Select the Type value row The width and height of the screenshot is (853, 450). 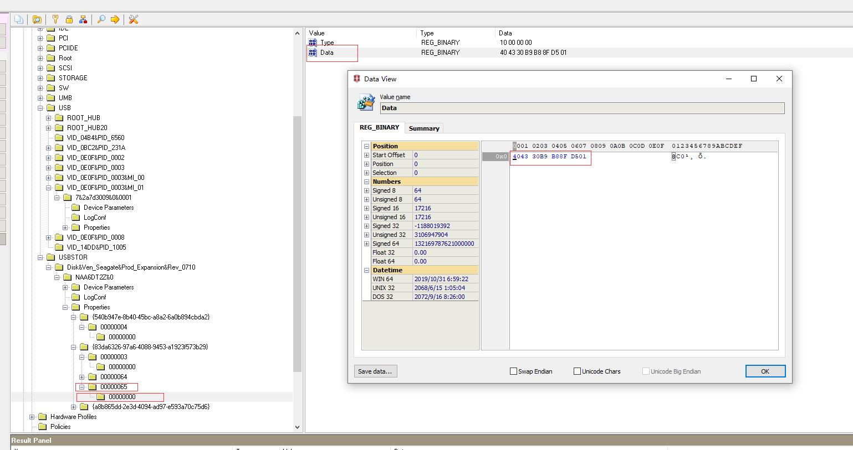coord(579,43)
